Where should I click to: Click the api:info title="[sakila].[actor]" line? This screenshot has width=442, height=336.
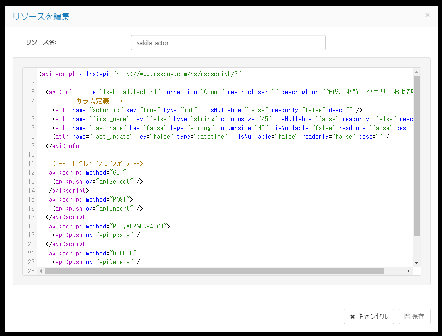click(229, 92)
